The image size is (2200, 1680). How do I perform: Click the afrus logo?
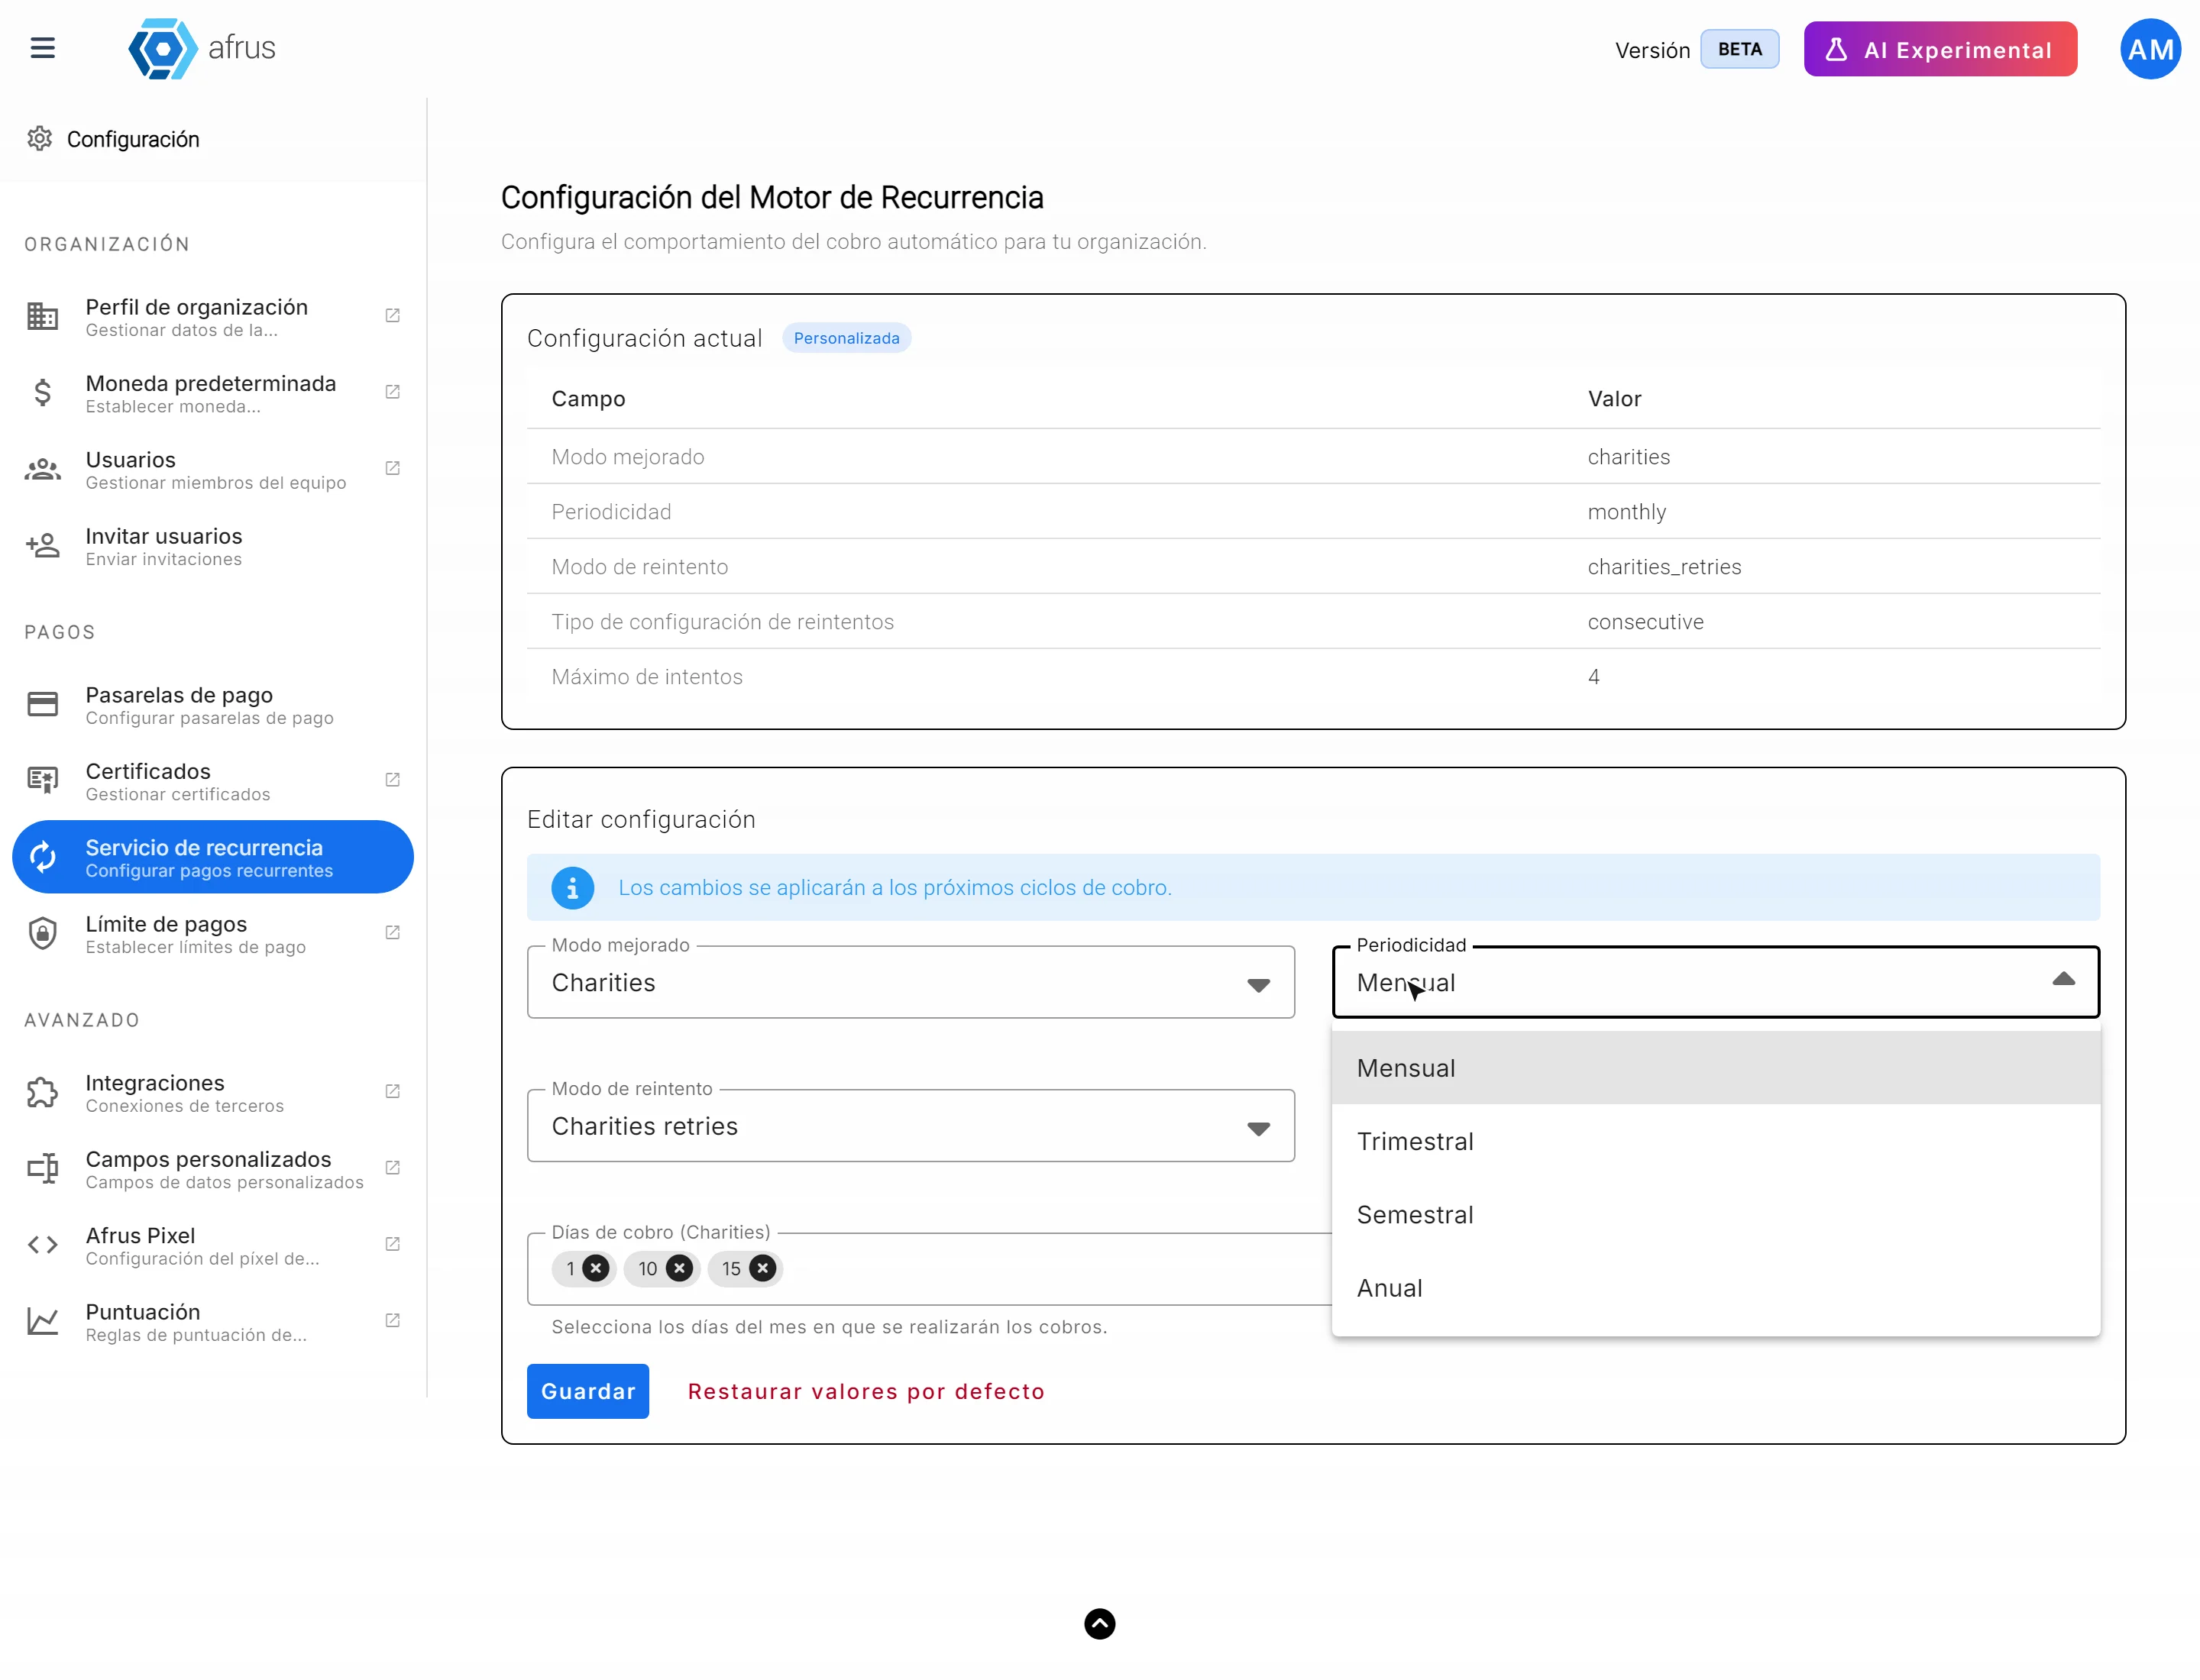point(202,48)
